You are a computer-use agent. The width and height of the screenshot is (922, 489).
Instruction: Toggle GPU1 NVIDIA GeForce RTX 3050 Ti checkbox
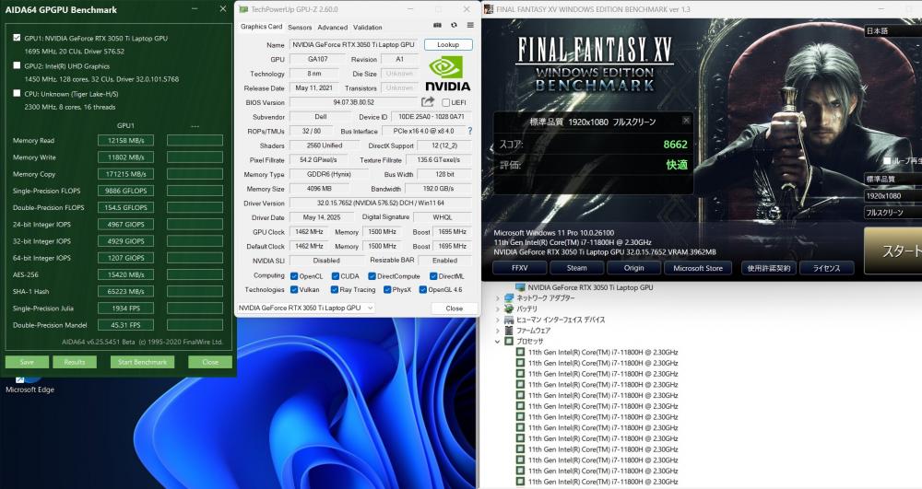[17, 38]
